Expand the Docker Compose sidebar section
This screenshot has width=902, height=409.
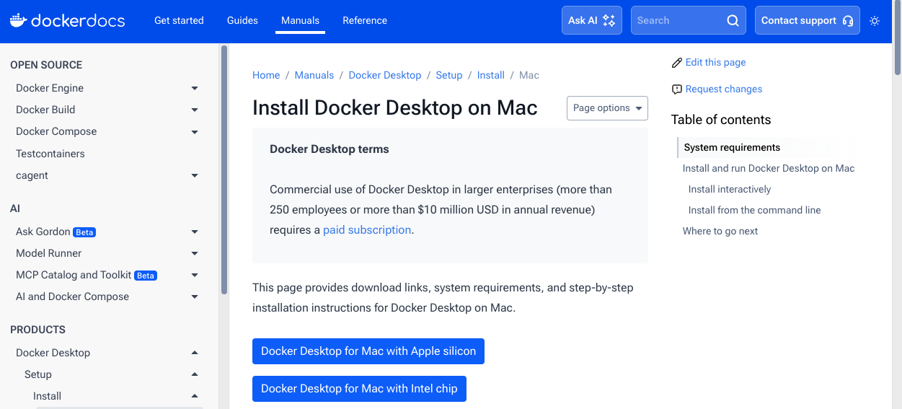195,132
